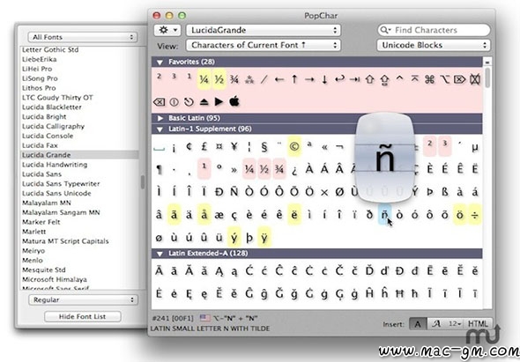Open the Regular style popup

(83, 299)
